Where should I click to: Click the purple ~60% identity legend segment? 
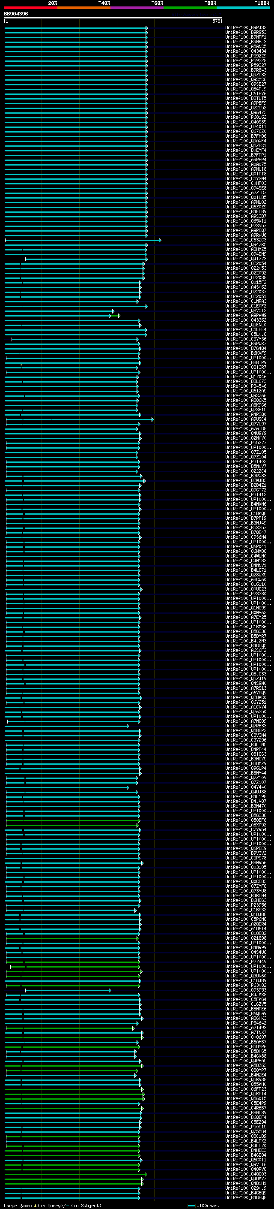pyautogui.click(x=137, y=8)
